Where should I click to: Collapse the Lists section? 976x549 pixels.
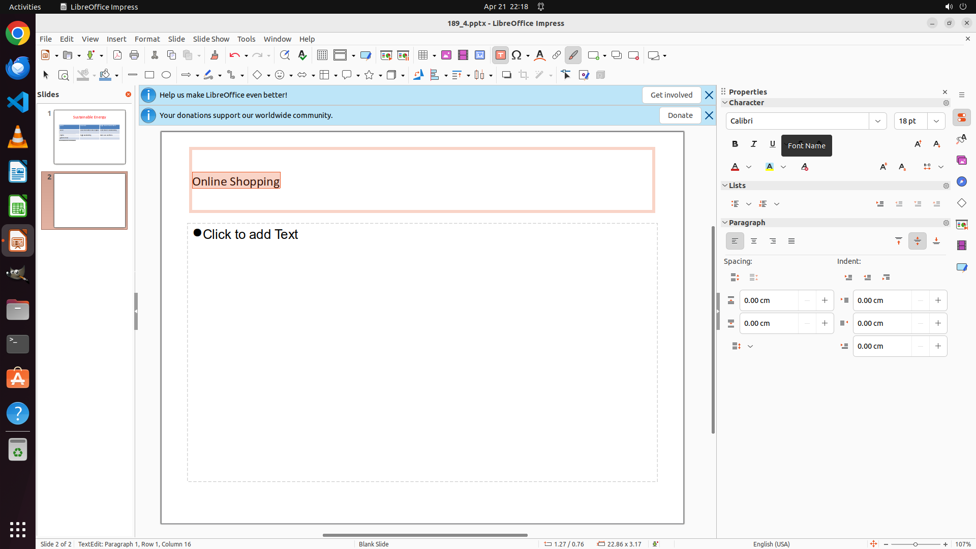point(725,186)
